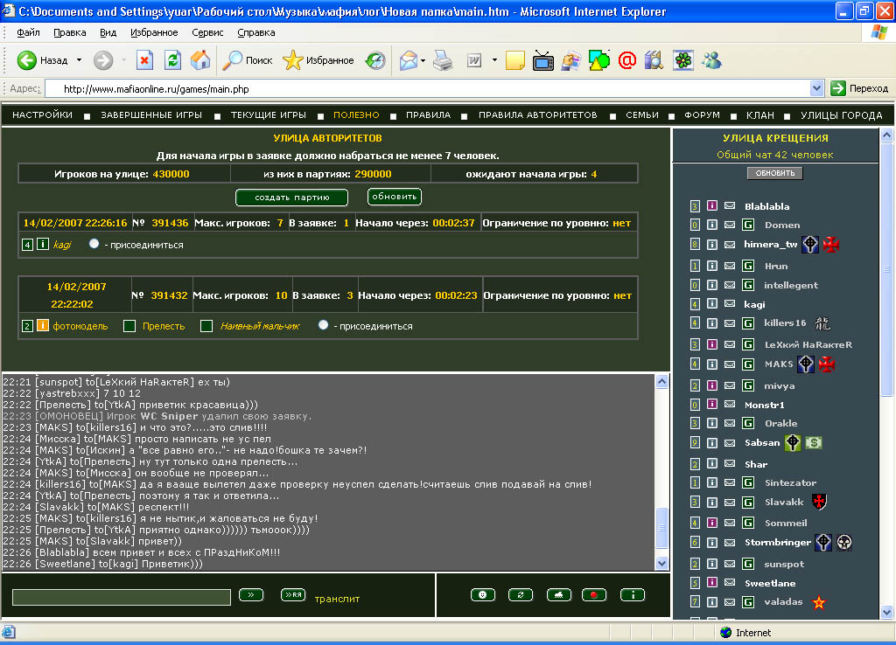
Task: Click the info icon in chat toolbar
Action: click(633, 595)
